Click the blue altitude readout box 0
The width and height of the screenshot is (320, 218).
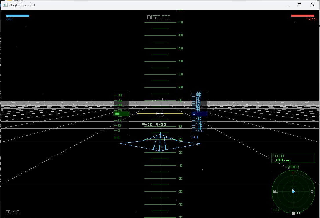pos(200,114)
